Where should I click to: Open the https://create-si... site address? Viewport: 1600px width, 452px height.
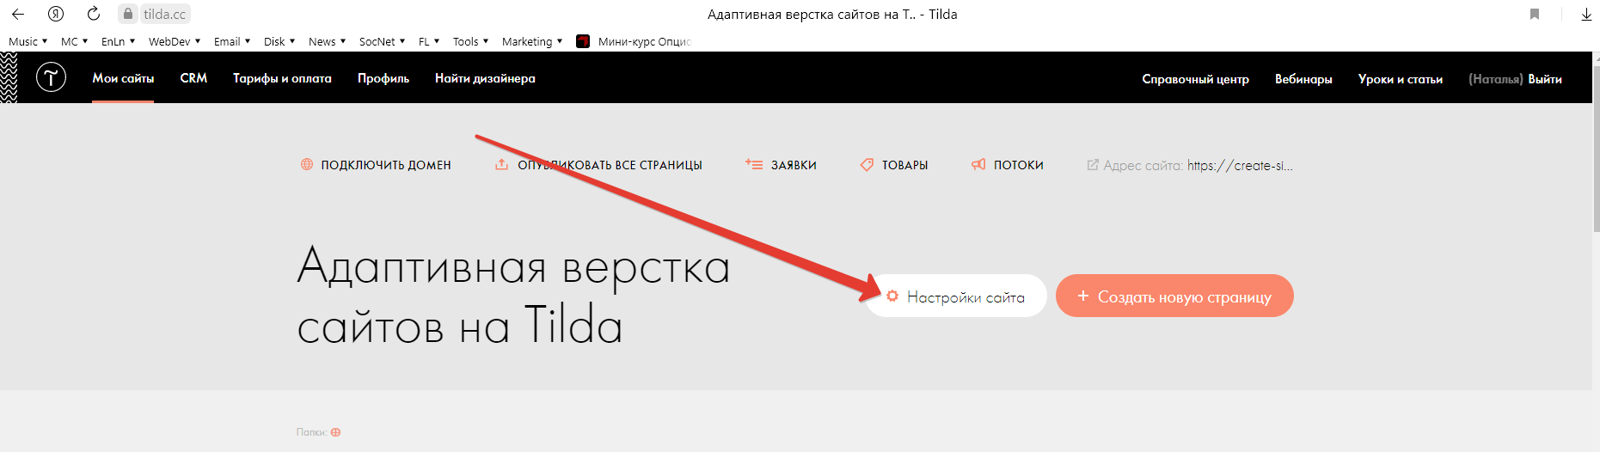click(1240, 166)
